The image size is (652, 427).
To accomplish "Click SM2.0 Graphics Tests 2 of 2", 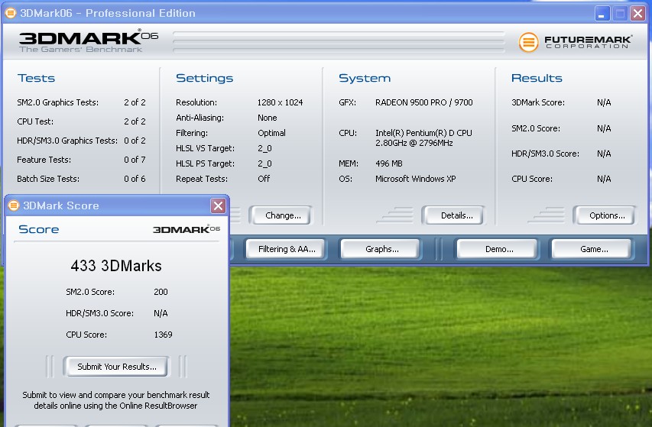I will [x=81, y=102].
